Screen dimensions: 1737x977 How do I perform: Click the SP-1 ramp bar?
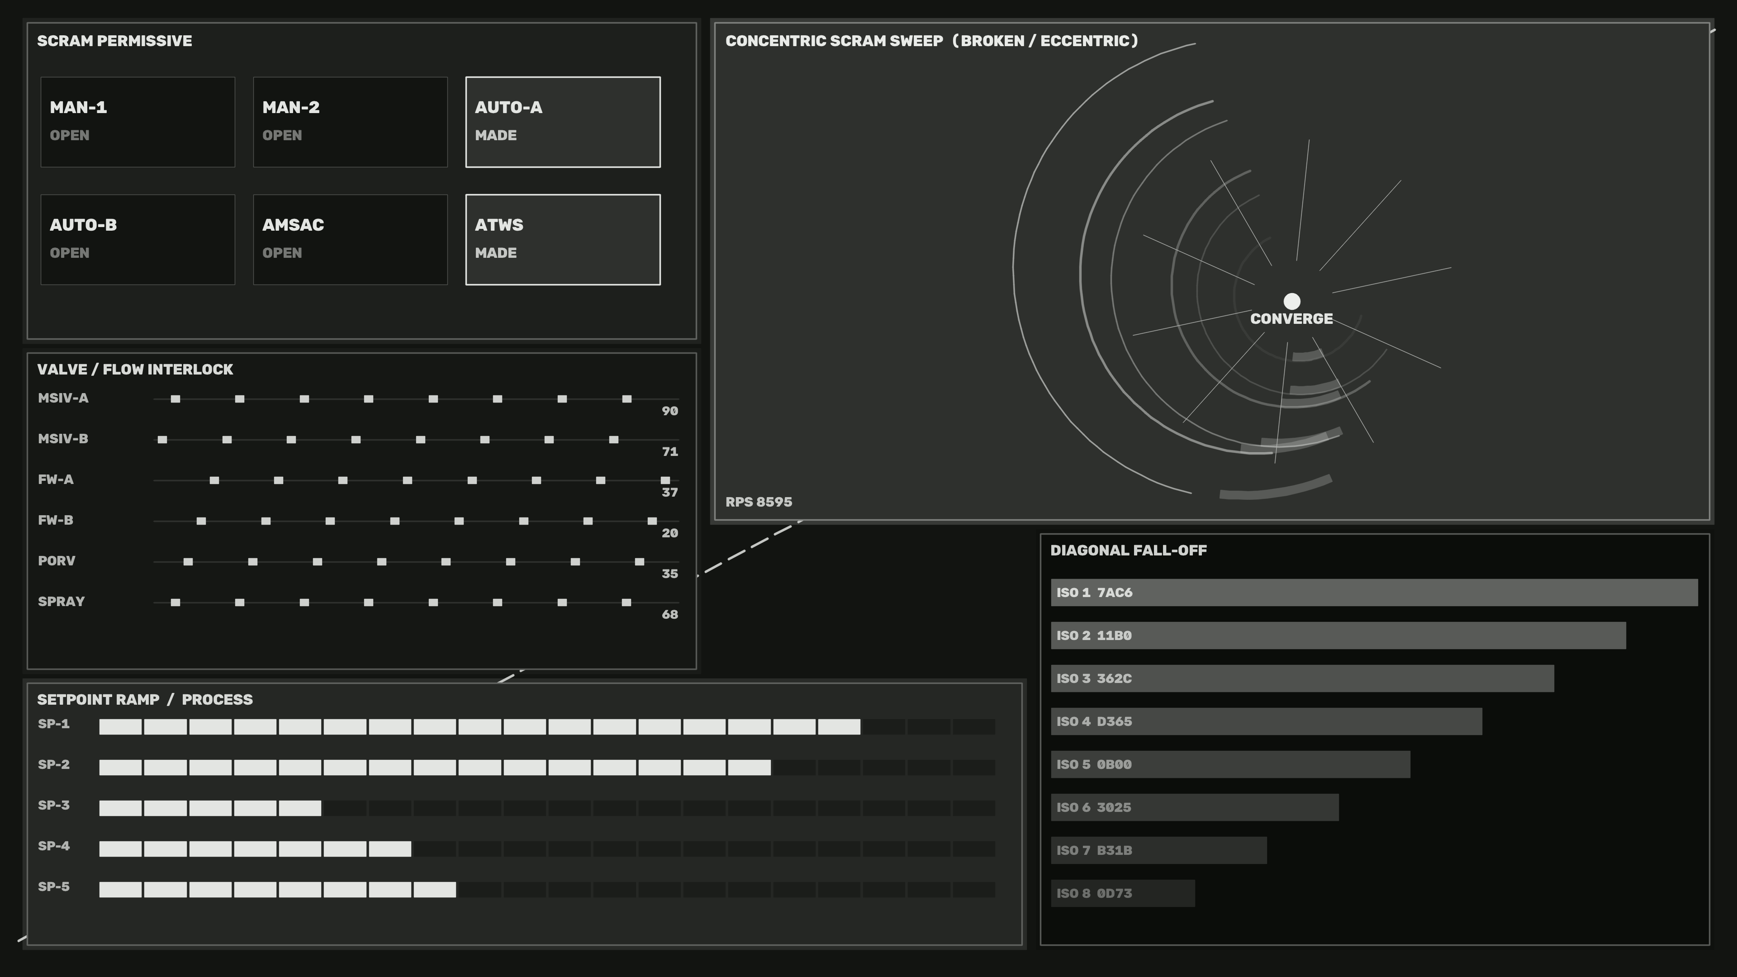tap(547, 726)
